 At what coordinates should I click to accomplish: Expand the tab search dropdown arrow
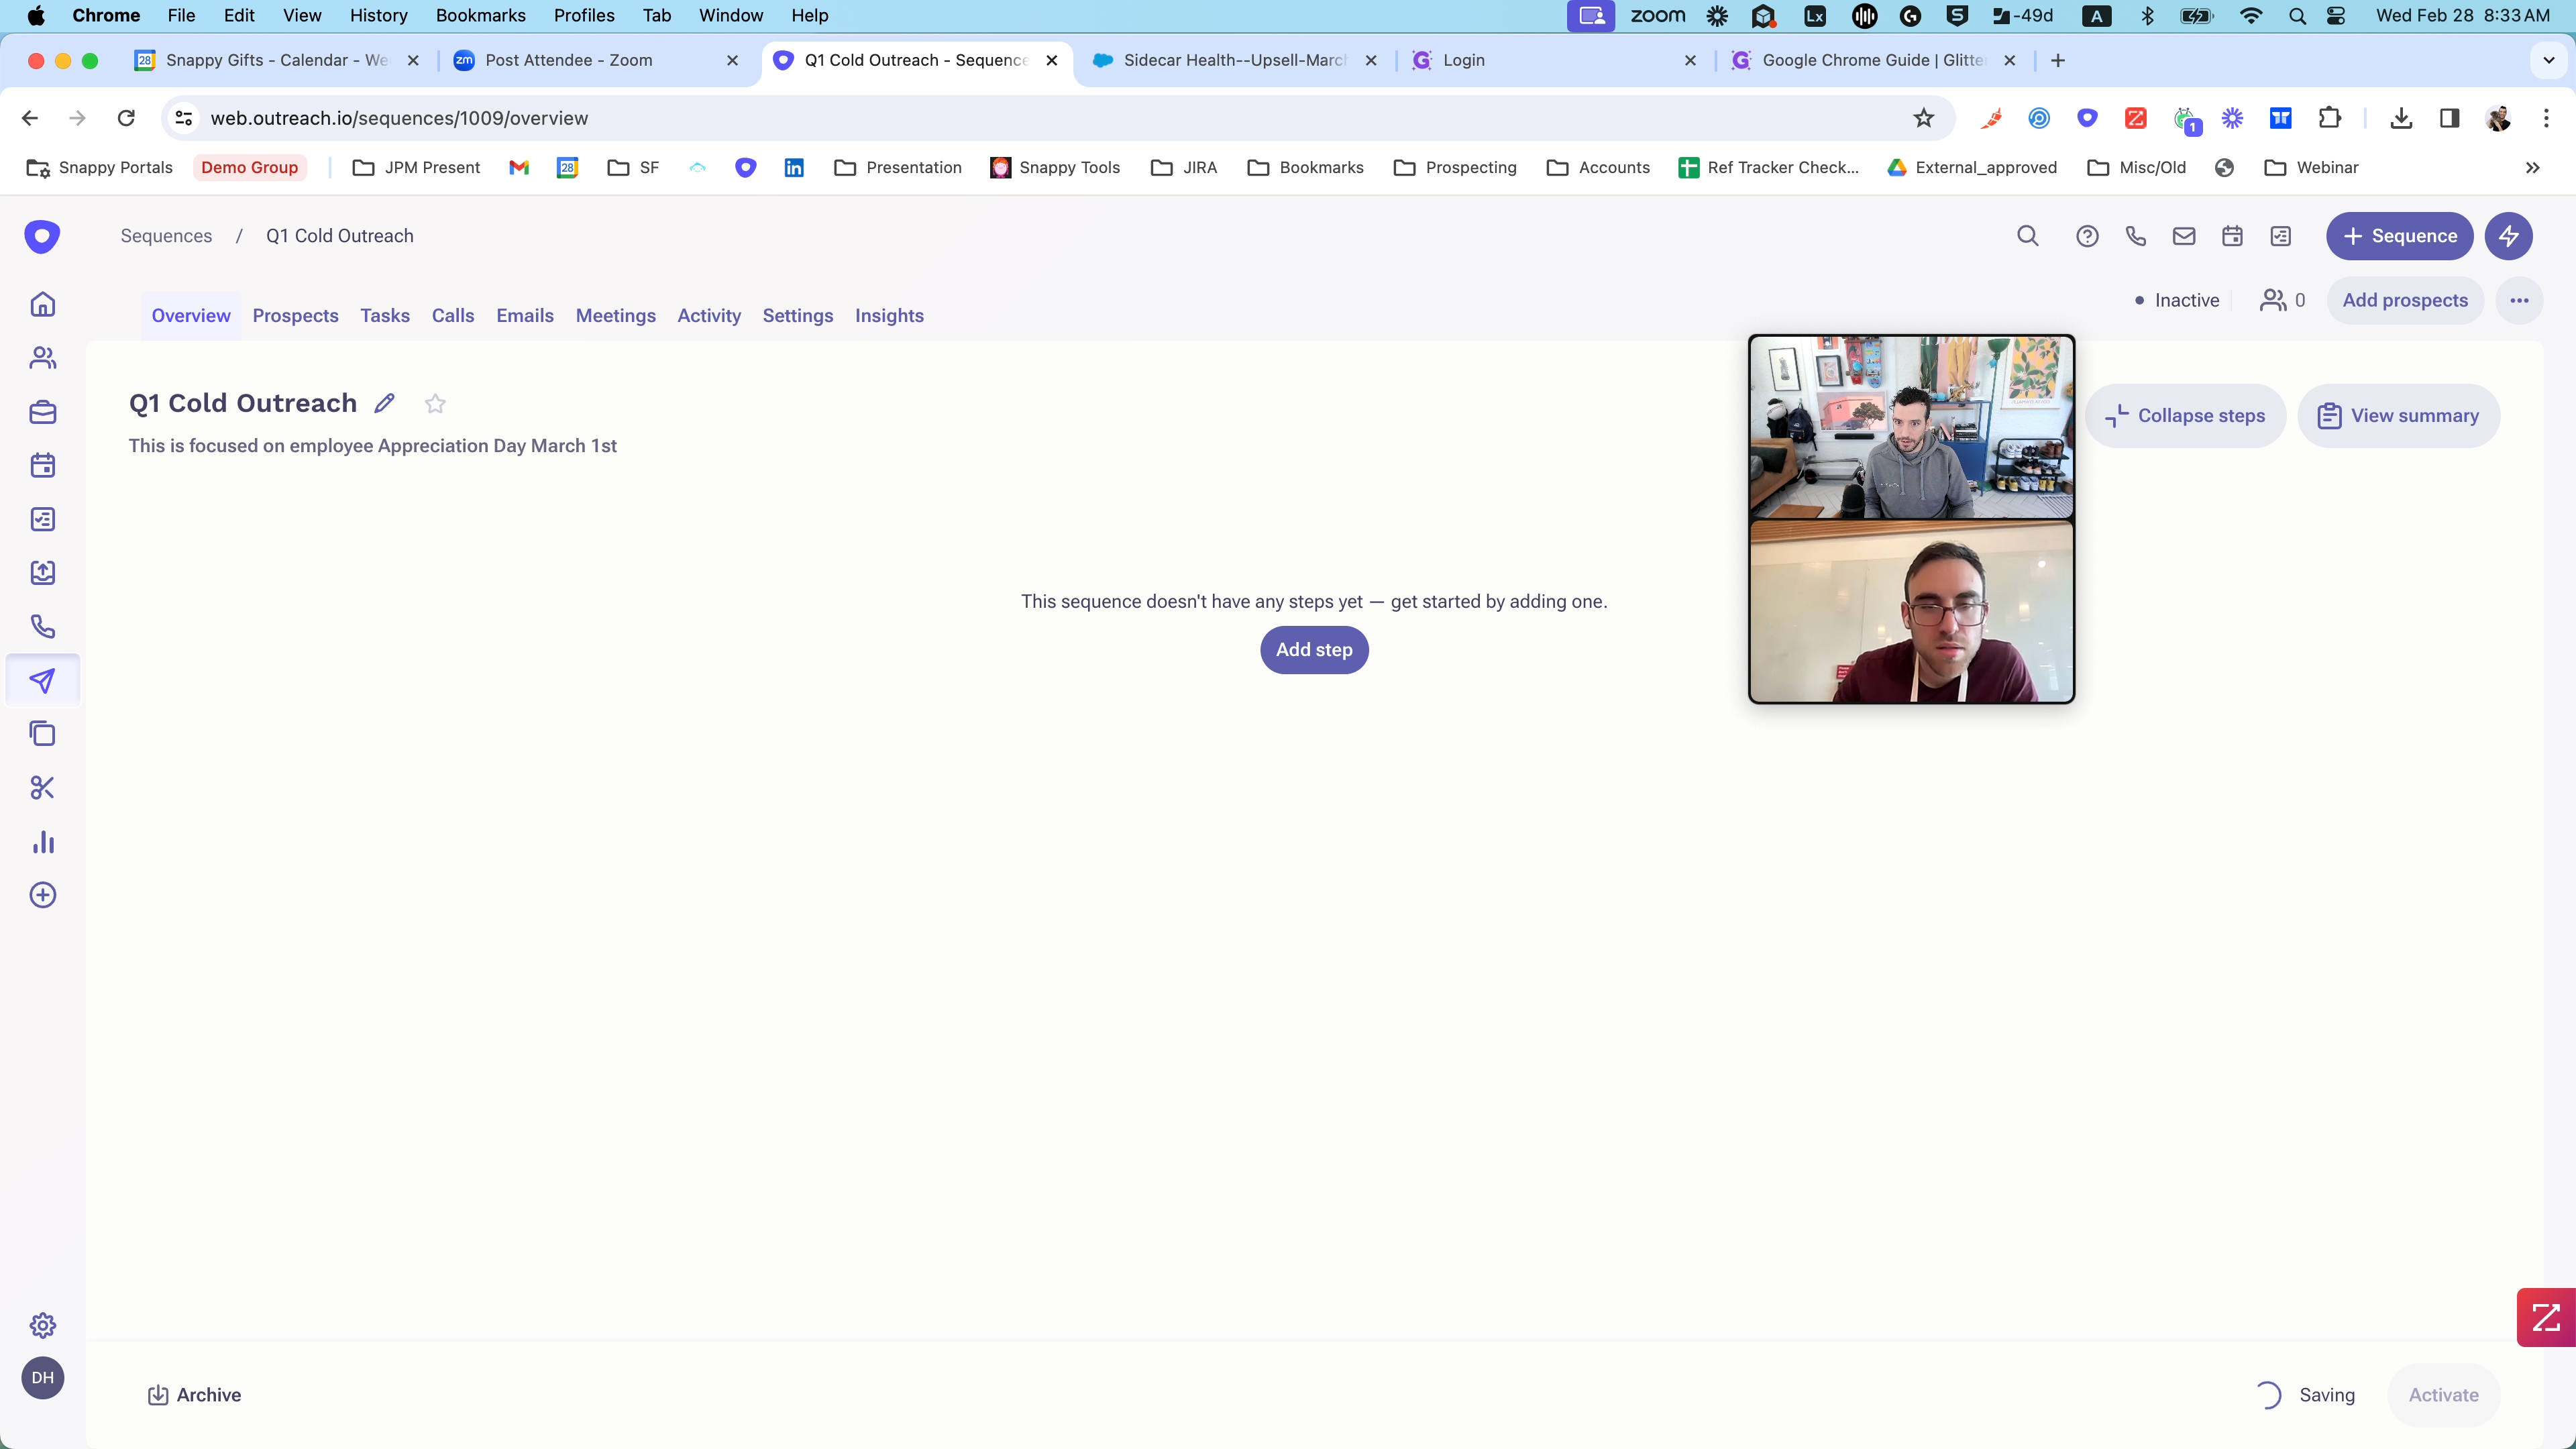(2548, 60)
